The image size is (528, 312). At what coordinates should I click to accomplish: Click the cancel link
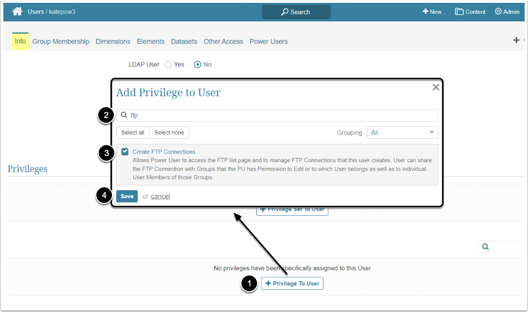click(160, 196)
